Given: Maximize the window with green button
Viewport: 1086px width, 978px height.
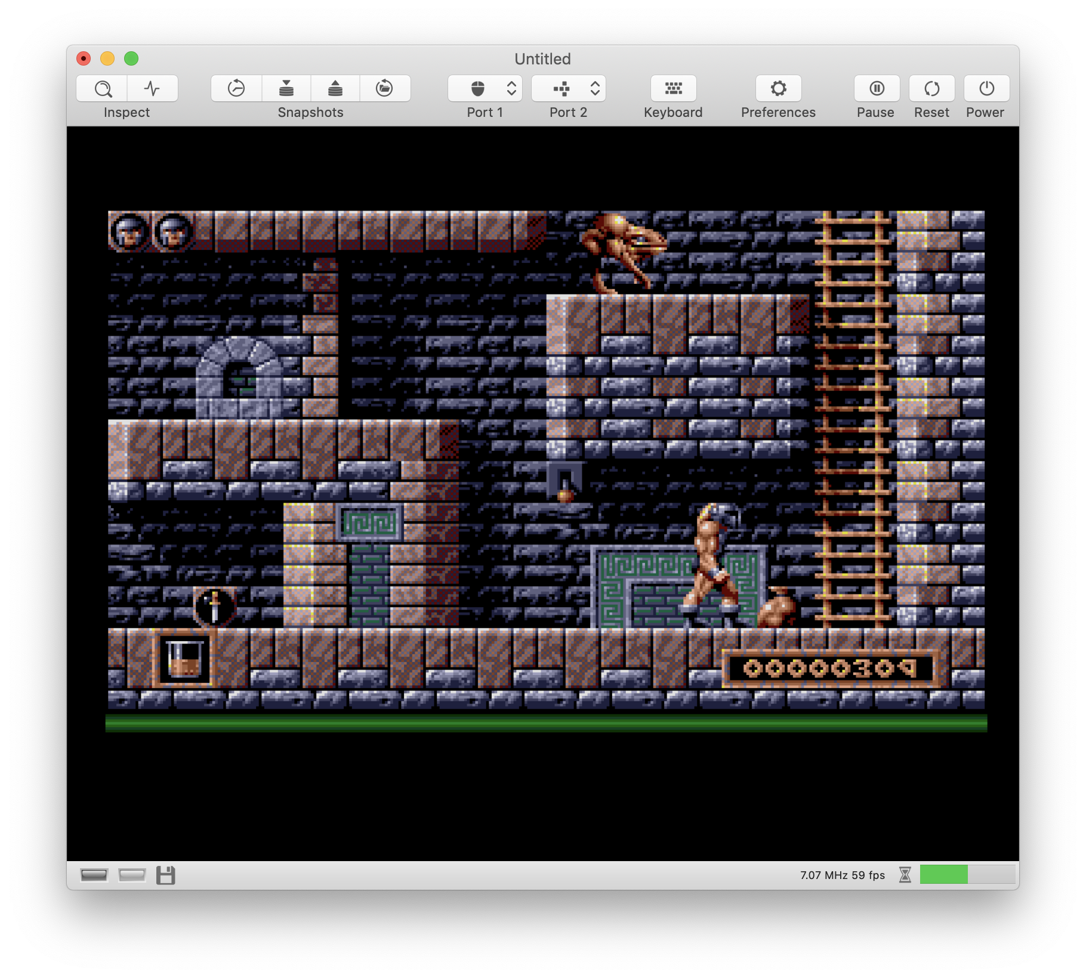Looking at the screenshot, I should [x=131, y=58].
